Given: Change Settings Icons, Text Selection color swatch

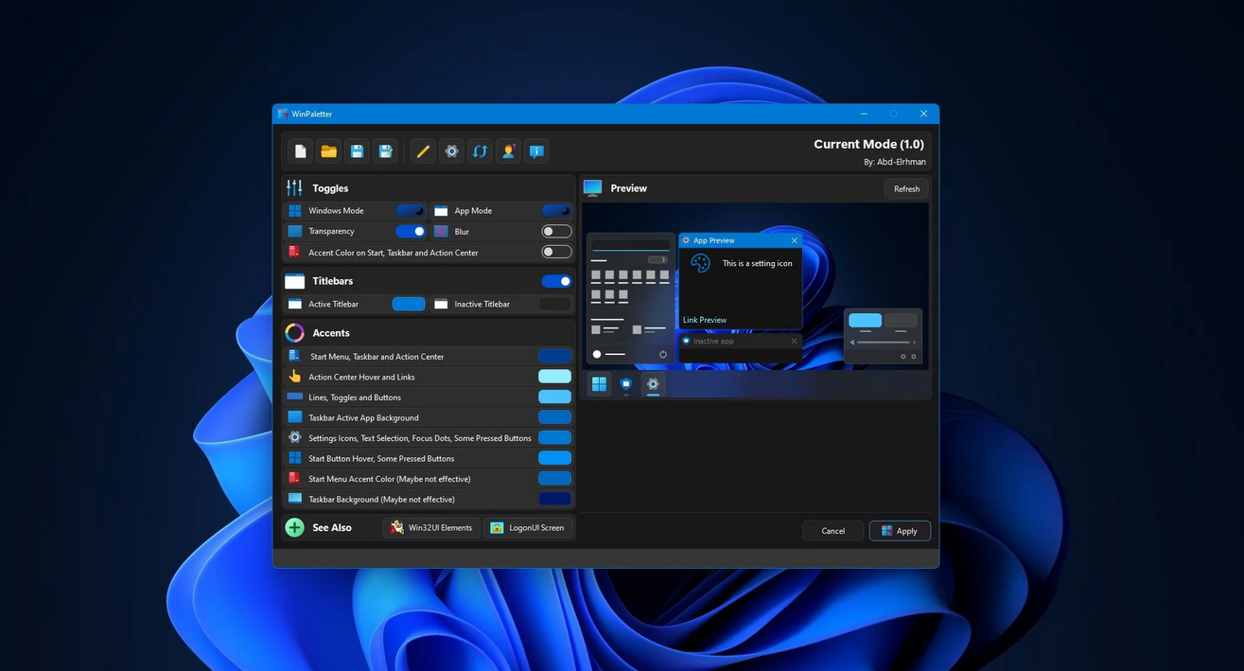Looking at the screenshot, I should point(555,437).
